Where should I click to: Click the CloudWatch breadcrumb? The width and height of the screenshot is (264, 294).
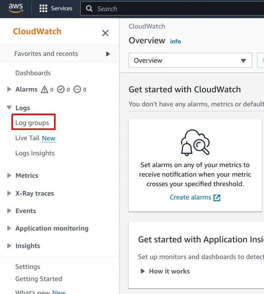147,26
